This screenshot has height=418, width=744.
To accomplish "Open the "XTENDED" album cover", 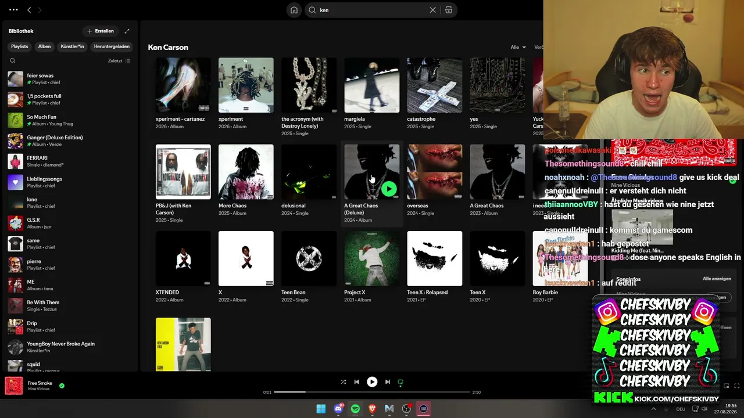I will point(183,258).
